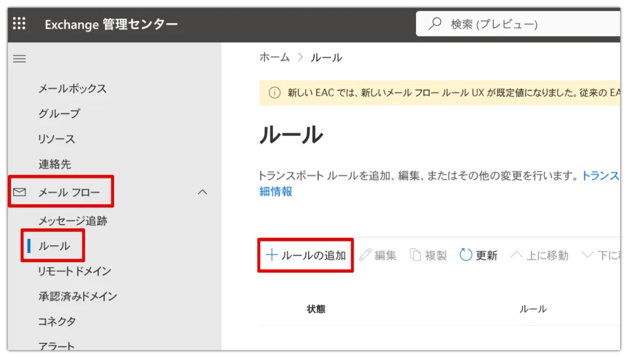The width and height of the screenshot is (628, 358).
Task: Collapse the navigation hamburger menu
Action: pyautogui.click(x=19, y=59)
